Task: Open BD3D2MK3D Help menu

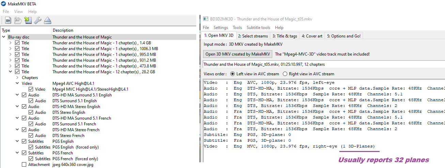Action: point(279,28)
